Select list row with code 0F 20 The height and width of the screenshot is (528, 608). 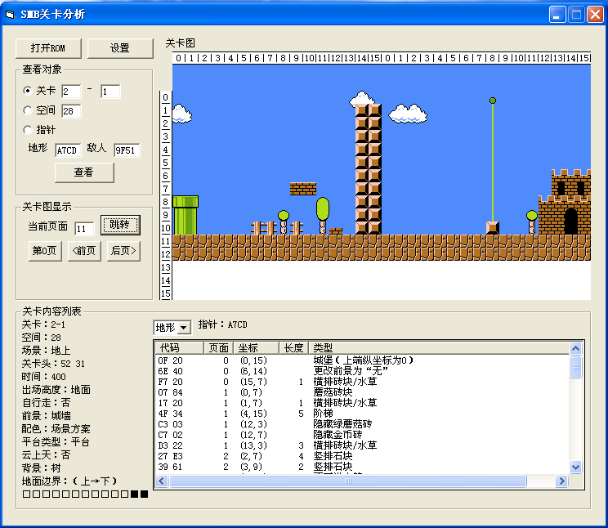362,360
